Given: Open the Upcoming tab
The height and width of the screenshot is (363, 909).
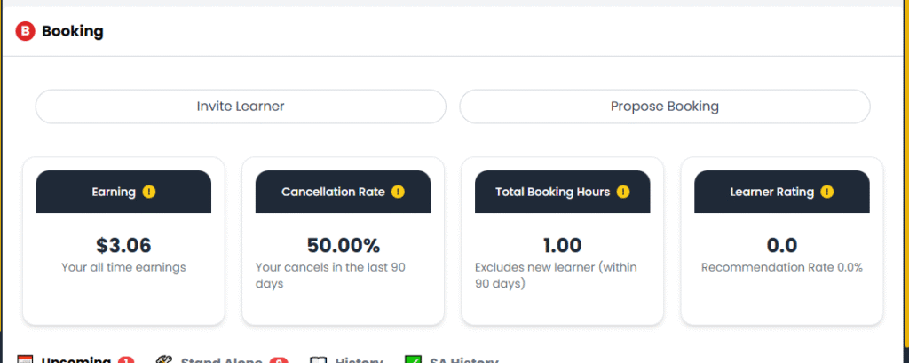Looking at the screenshot, I should tap(75, 360).
